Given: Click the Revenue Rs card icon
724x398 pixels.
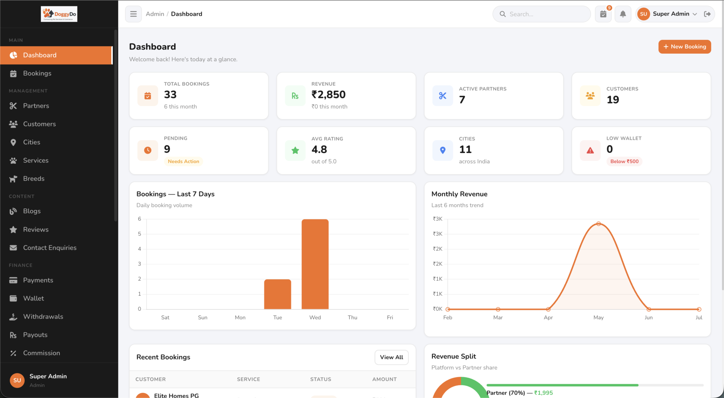Looking at the screenshot, I should pyautogui.click(x=295, y=96).
